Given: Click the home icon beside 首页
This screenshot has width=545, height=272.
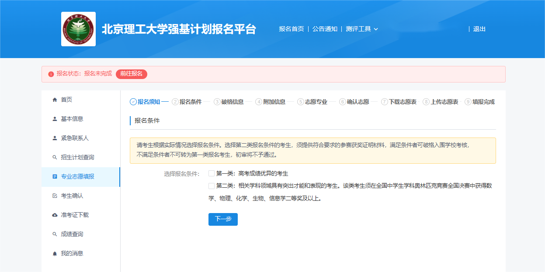Looking at the screenshot, I should (x=55, y=100).
